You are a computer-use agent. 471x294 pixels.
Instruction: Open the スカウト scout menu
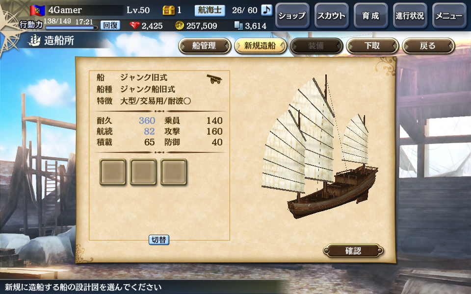pos(332,16)
